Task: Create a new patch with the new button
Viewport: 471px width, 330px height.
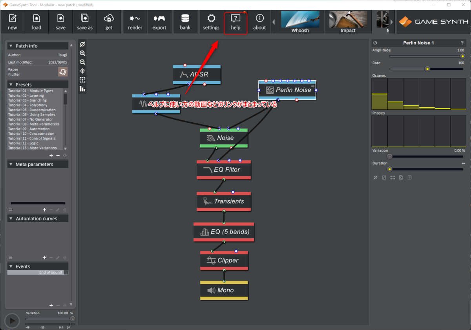Action: coord(13,22)
